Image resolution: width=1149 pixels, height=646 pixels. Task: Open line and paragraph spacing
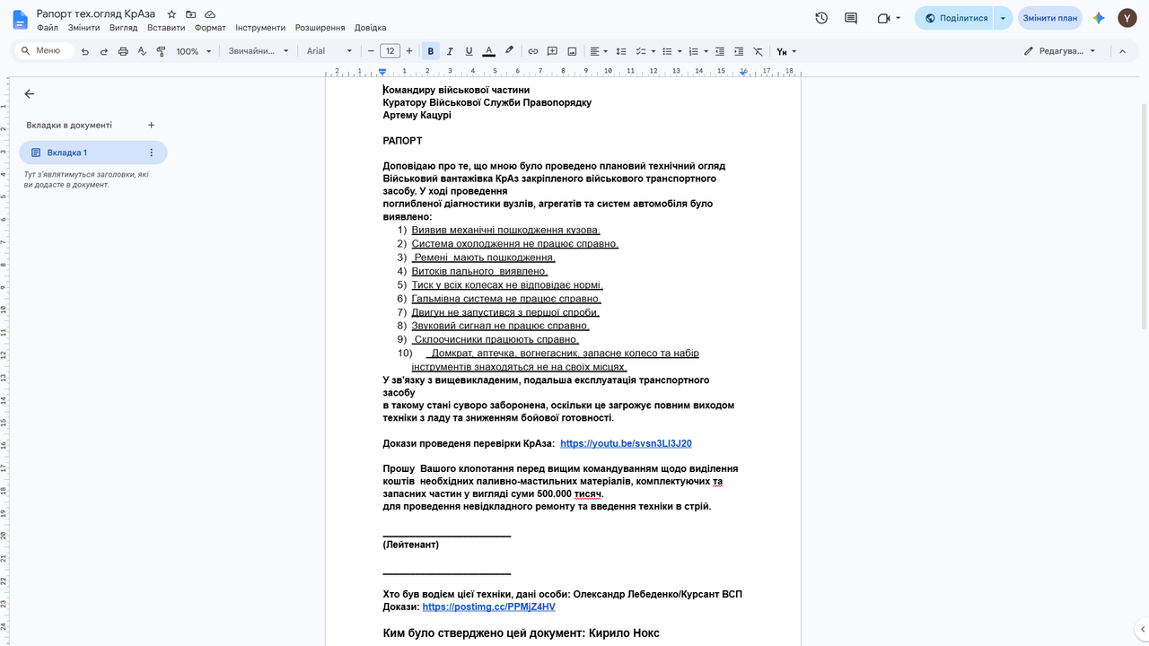[x=620, y=51]
